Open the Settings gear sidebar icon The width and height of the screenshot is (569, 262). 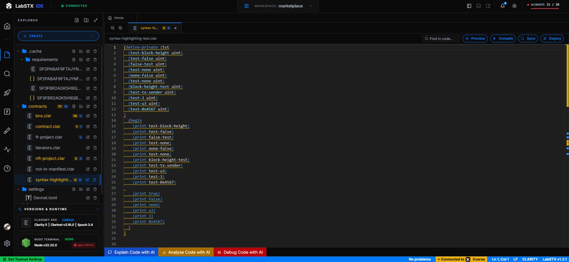pyautogui.click(x=7, y=244)
